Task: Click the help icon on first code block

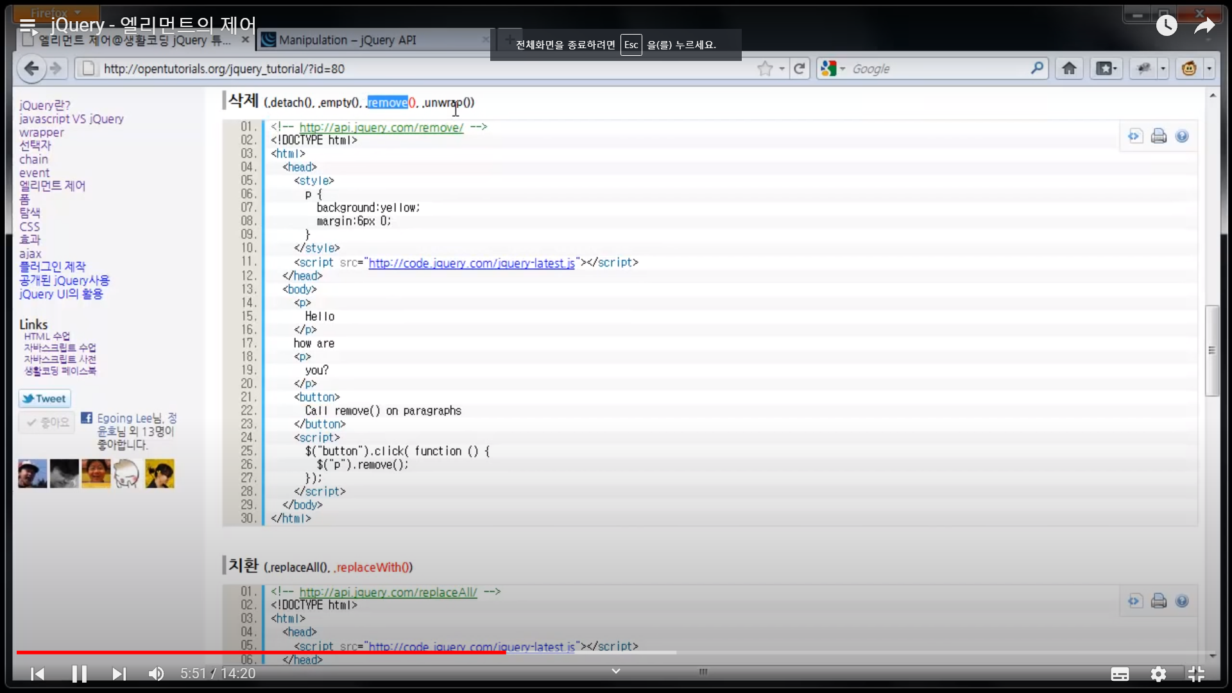Action: 1182,136
